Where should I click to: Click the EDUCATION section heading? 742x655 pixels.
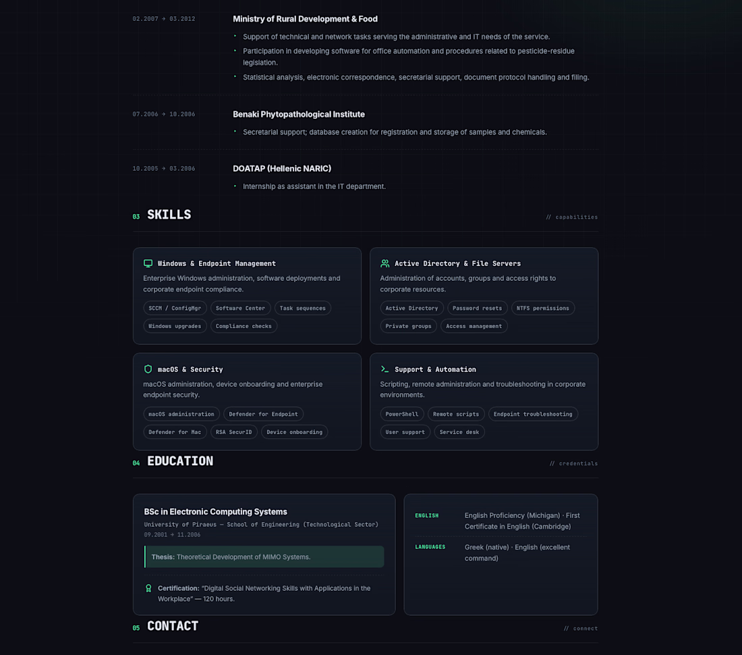coord(180,461)
